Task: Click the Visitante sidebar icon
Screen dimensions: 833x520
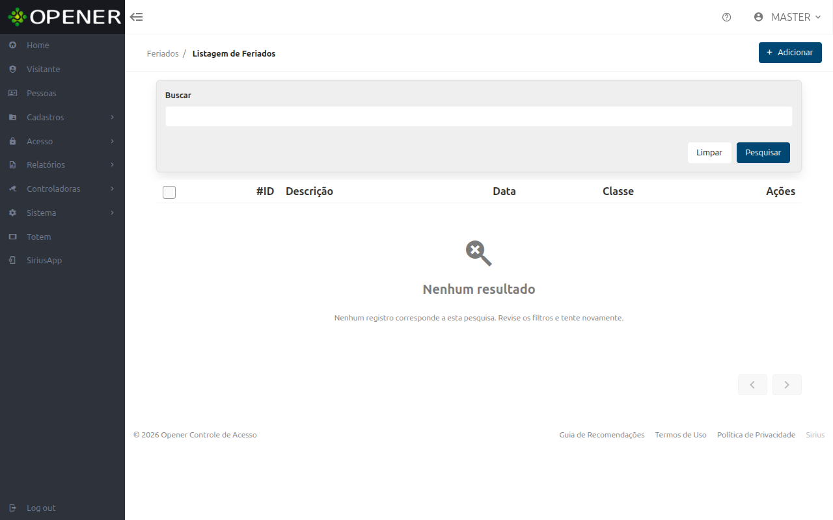Action: tap(12, 69)
